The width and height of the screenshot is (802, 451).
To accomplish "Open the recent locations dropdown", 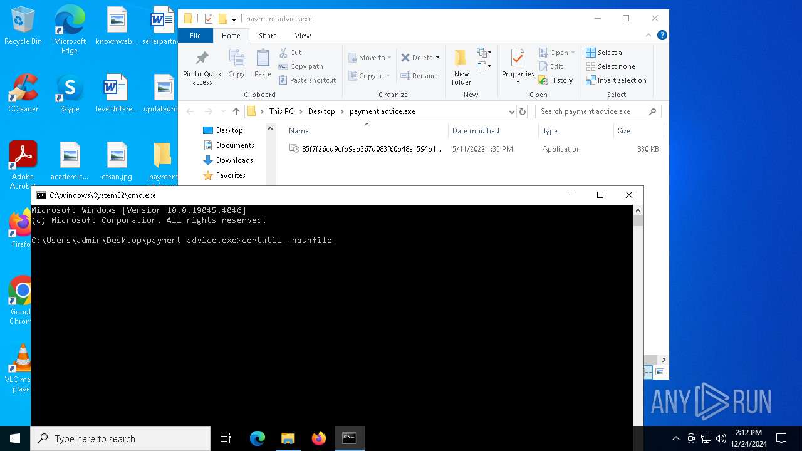I will tap(223, 111).
